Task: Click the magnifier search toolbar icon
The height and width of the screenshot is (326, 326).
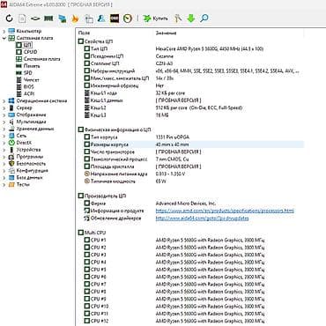Action: click(204, 19)
